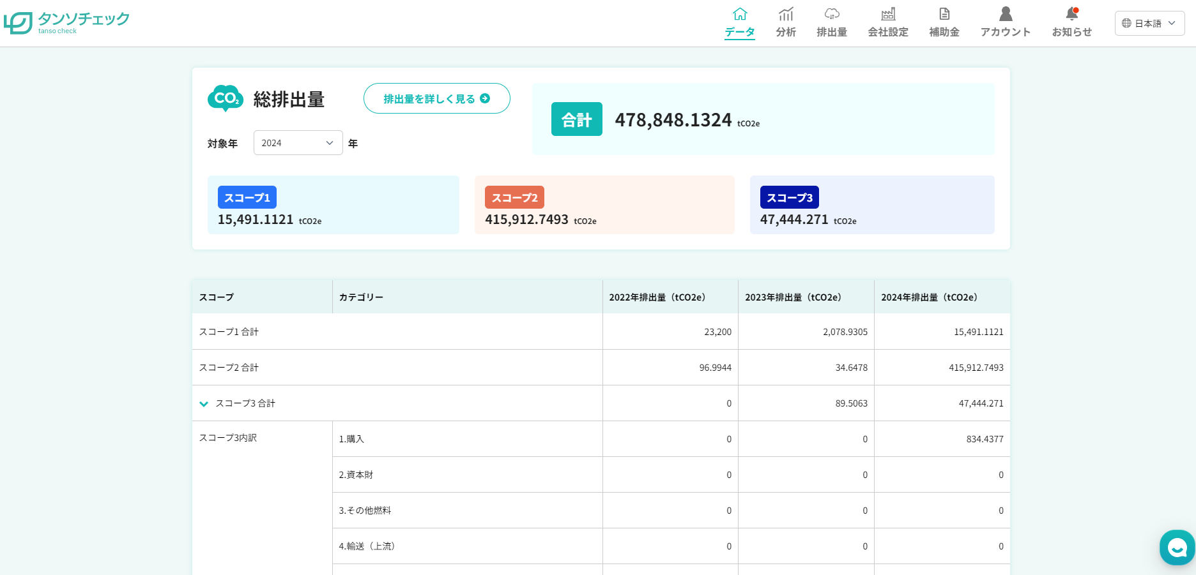Open the 日本語 language dropdown
The width and height of the screenshot is (1196, 575).
[x=1149, y=24]
